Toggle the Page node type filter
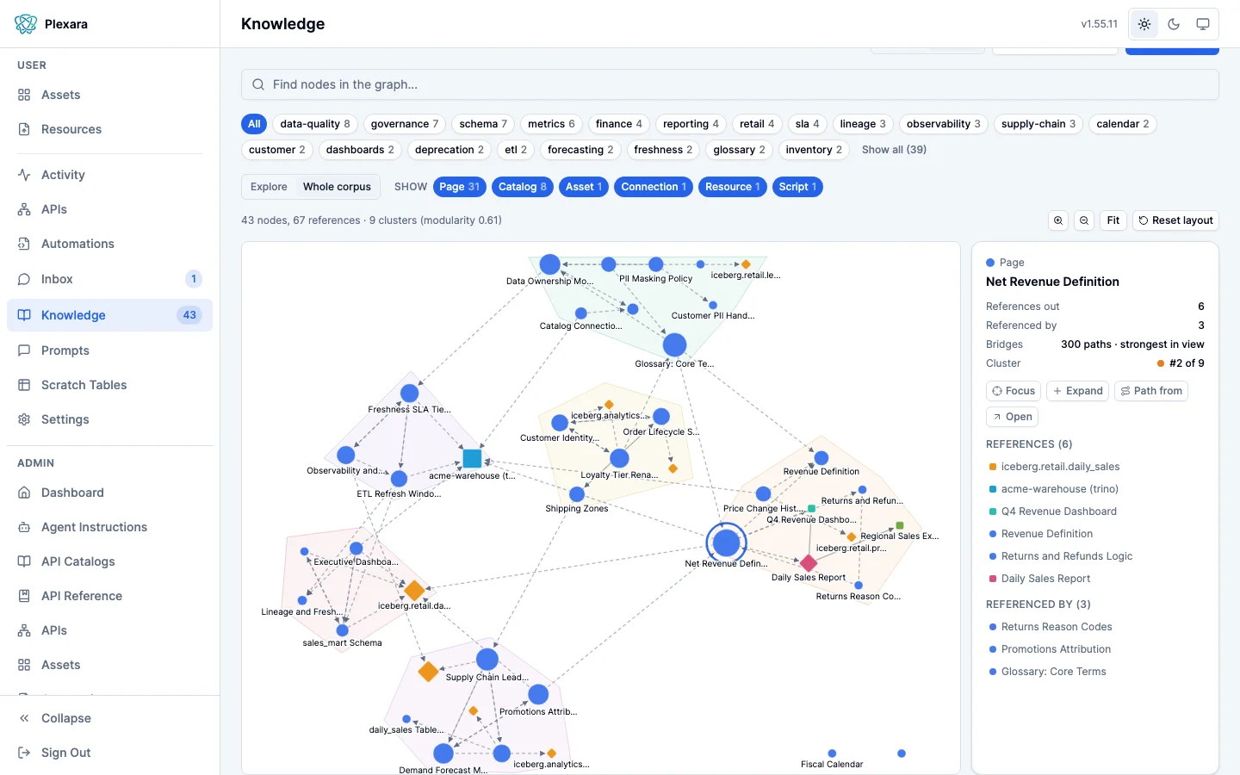1240x775 pixels. [459, 187]
